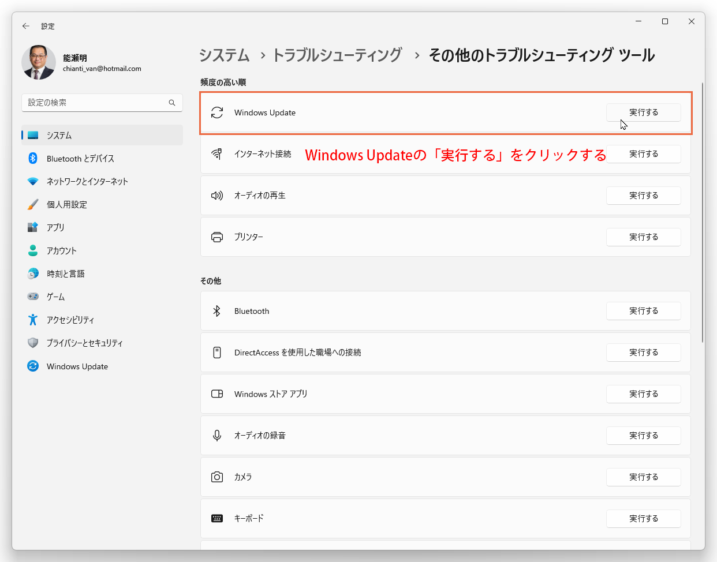The width and height of the screenshot is (717, 562).
Task: Click the オーディオの録音 microphone icon
Action: pyautogui.click(x=217, y=436)
